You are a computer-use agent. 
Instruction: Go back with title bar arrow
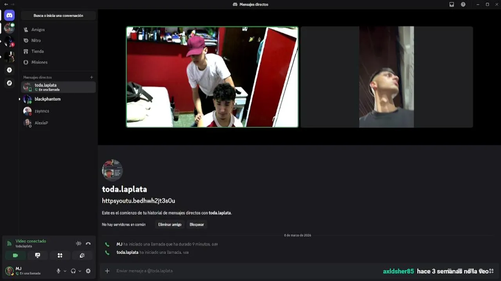(6, 4)
